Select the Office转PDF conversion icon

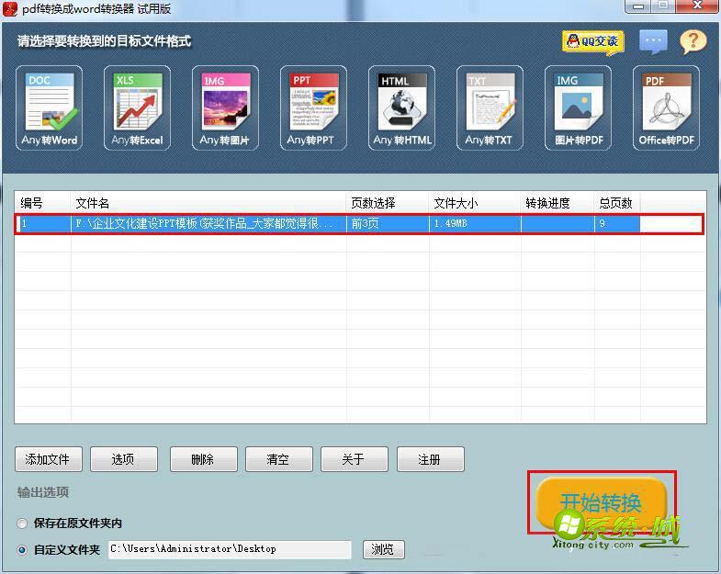click(666, 107)
